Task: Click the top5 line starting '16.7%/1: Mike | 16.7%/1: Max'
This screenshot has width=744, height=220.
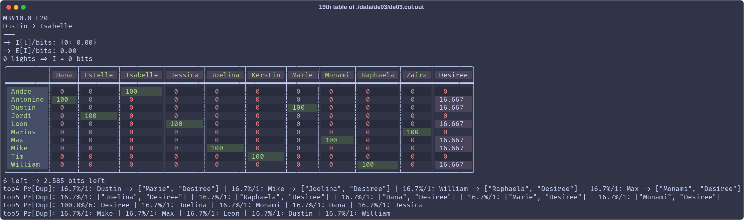Action: (x=196, y=213)
